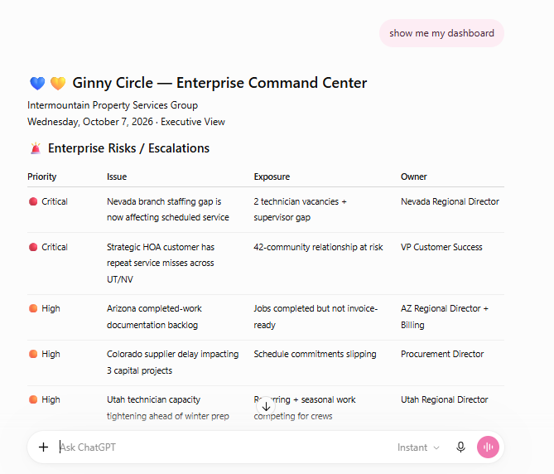Image resolution: width=554 pixels, height=474 pixels.
Task: Click "Utah technician capacity" issue cell
Action: click(168, 408)
